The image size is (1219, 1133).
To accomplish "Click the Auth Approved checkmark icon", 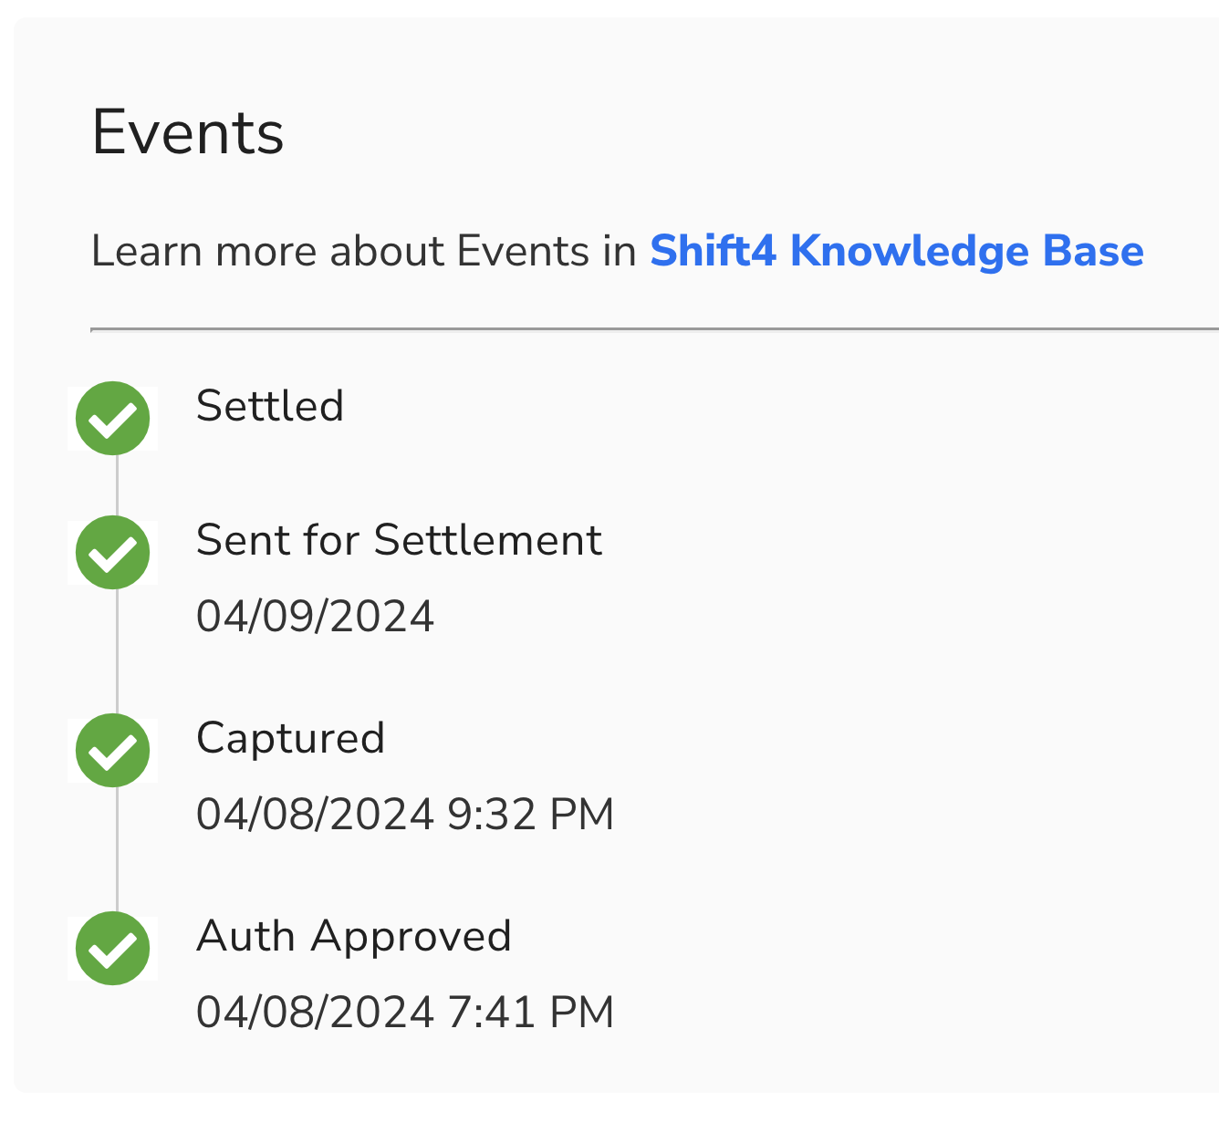I will pyautogui.click(x=112, y=948).
